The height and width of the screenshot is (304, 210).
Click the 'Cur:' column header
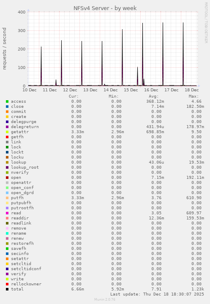74,96
